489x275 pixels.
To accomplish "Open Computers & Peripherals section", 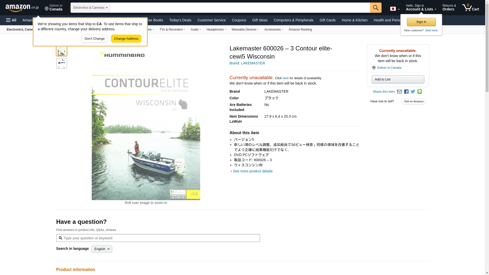I will click(x=293, y=20).
